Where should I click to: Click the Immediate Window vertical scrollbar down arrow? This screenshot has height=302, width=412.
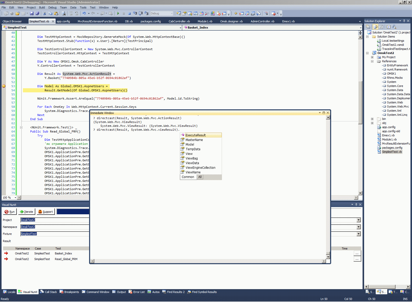(x=328, y=257)
